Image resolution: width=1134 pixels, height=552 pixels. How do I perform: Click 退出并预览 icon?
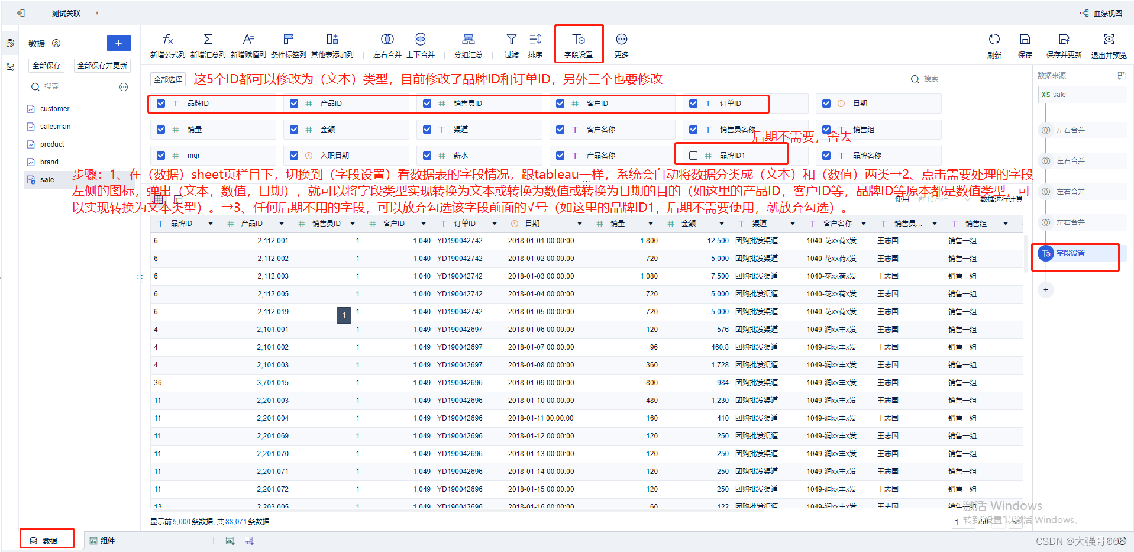1109,40
